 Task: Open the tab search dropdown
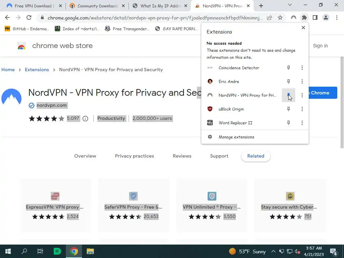pyautogui.click(x=290, y=5)
